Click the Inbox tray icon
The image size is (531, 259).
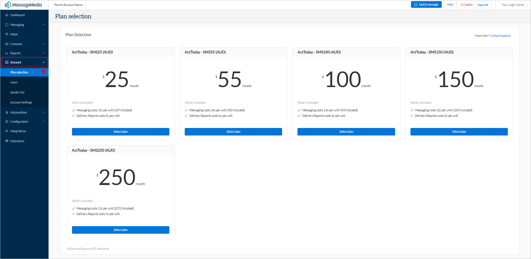point(7,34)
